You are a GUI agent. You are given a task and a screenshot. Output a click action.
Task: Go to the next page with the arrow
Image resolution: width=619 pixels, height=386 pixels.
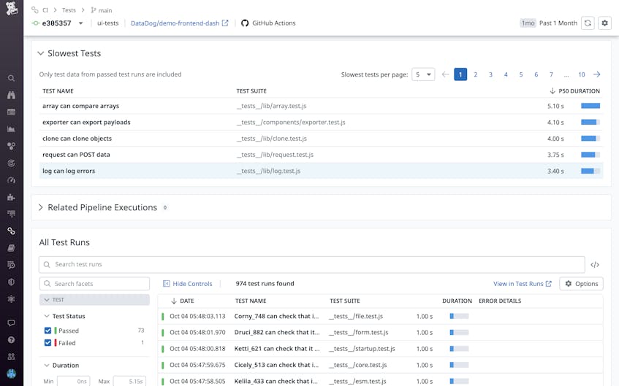(596, 74)
